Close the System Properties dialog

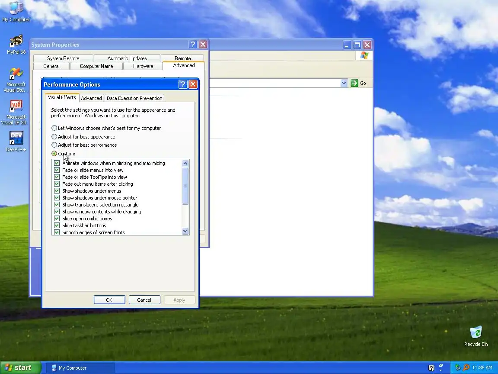(203, 45)
